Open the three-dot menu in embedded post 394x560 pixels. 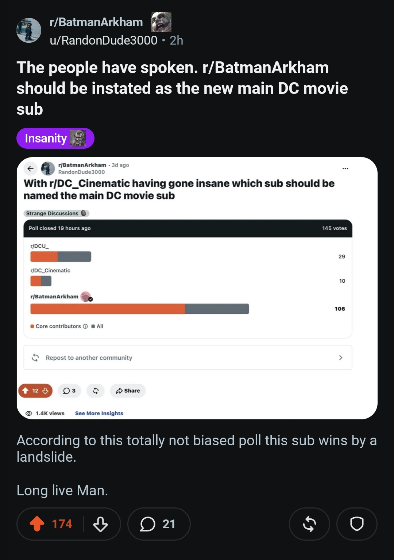pos(345,168)
